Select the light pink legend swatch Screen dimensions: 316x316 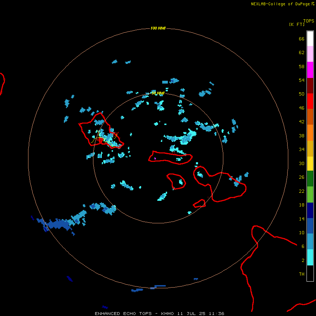point(310,54)
